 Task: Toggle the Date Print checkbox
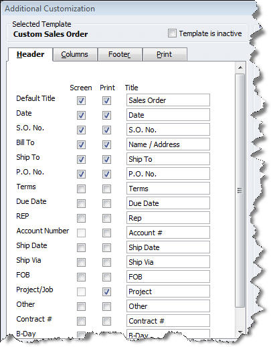pyautogui.click(x=106, y=115)
